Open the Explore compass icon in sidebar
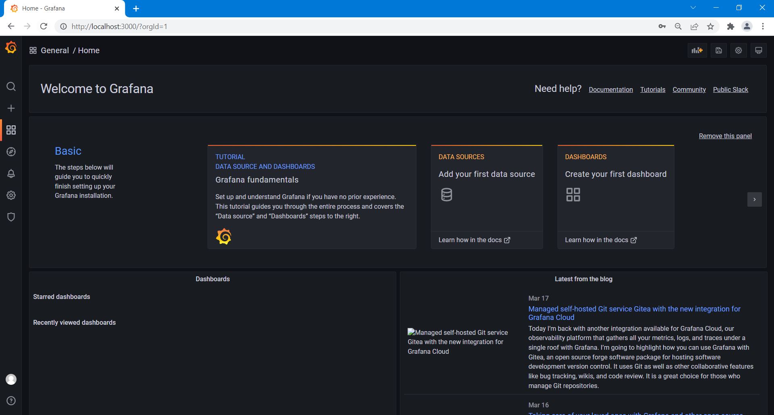 (11, 152)
